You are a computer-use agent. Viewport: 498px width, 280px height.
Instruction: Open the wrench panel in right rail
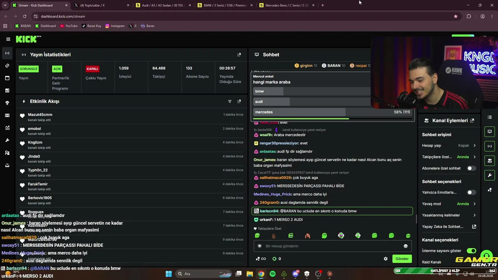(x=489, y=175)
